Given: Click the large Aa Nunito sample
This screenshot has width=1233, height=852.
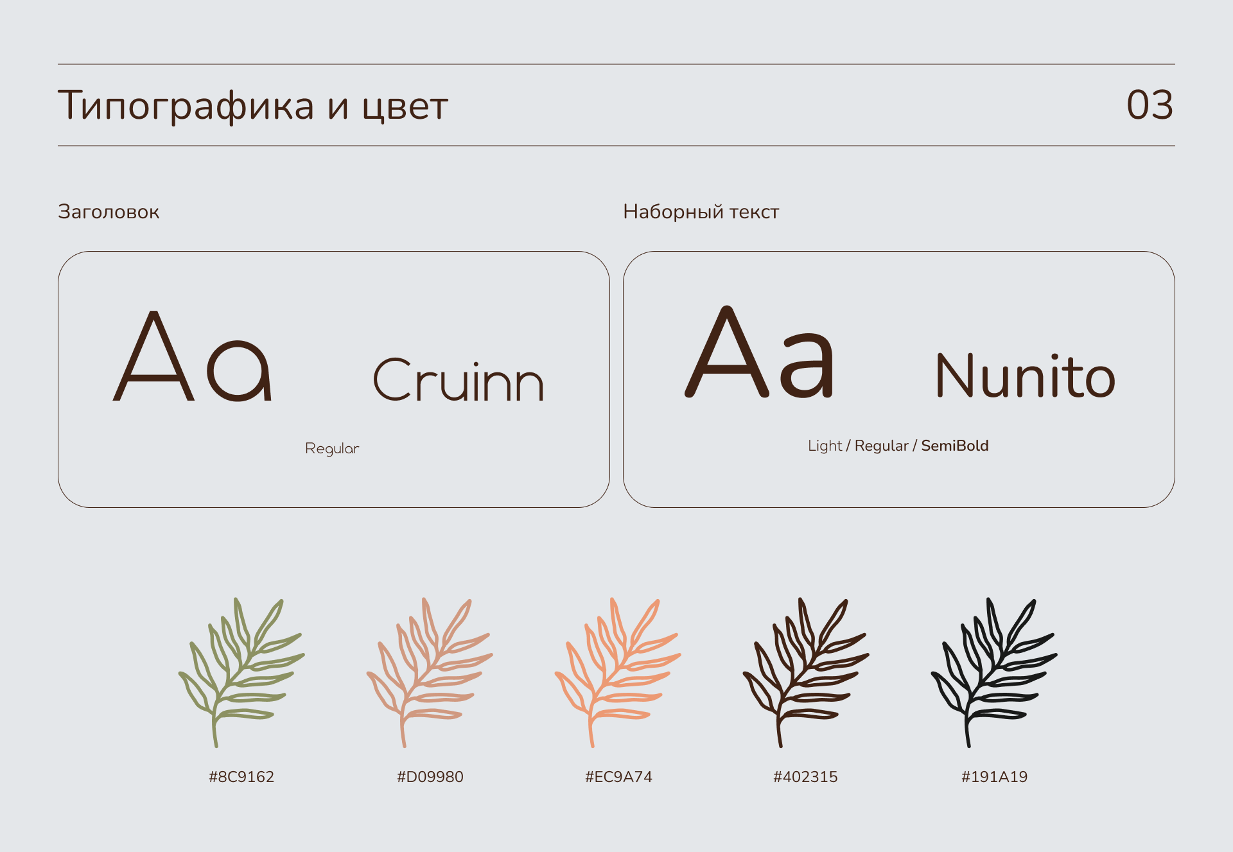Looking at the screenshot, I should [x=759, y=352].
